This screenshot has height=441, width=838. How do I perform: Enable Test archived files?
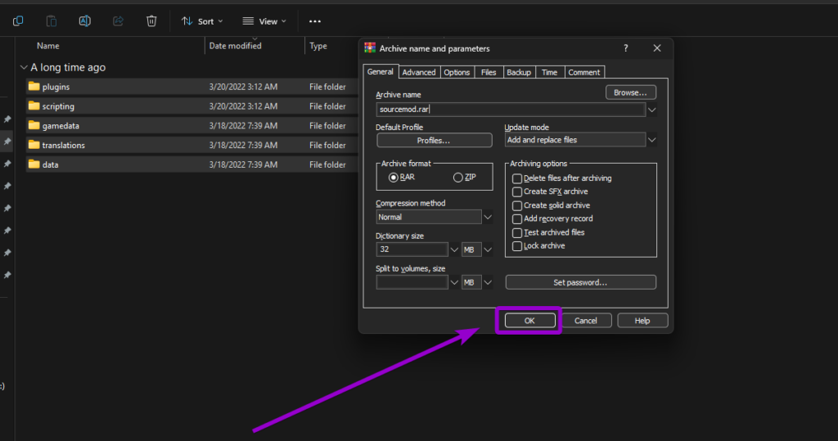pos(517,233)
